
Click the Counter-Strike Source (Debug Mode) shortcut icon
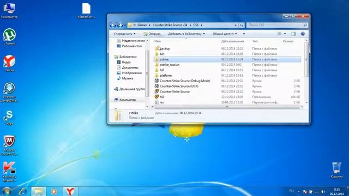[157, 81]
